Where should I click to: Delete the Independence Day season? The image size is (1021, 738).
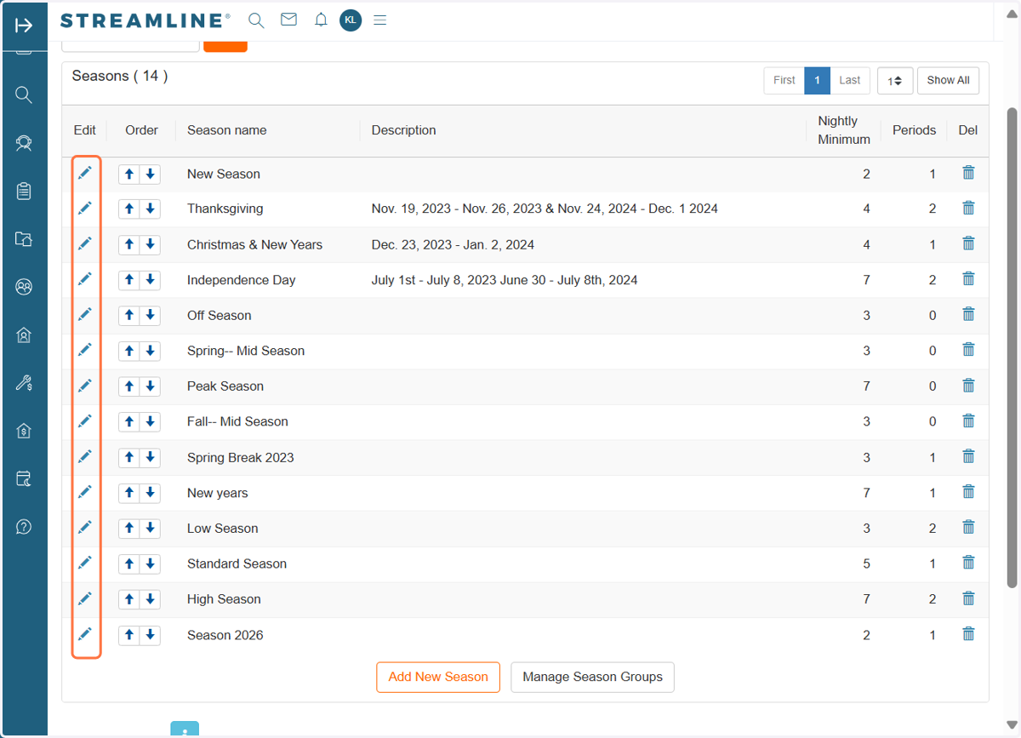point(968,279)
